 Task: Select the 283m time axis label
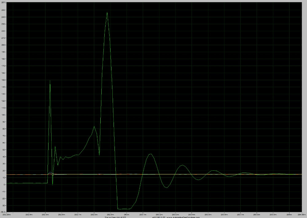126,214
